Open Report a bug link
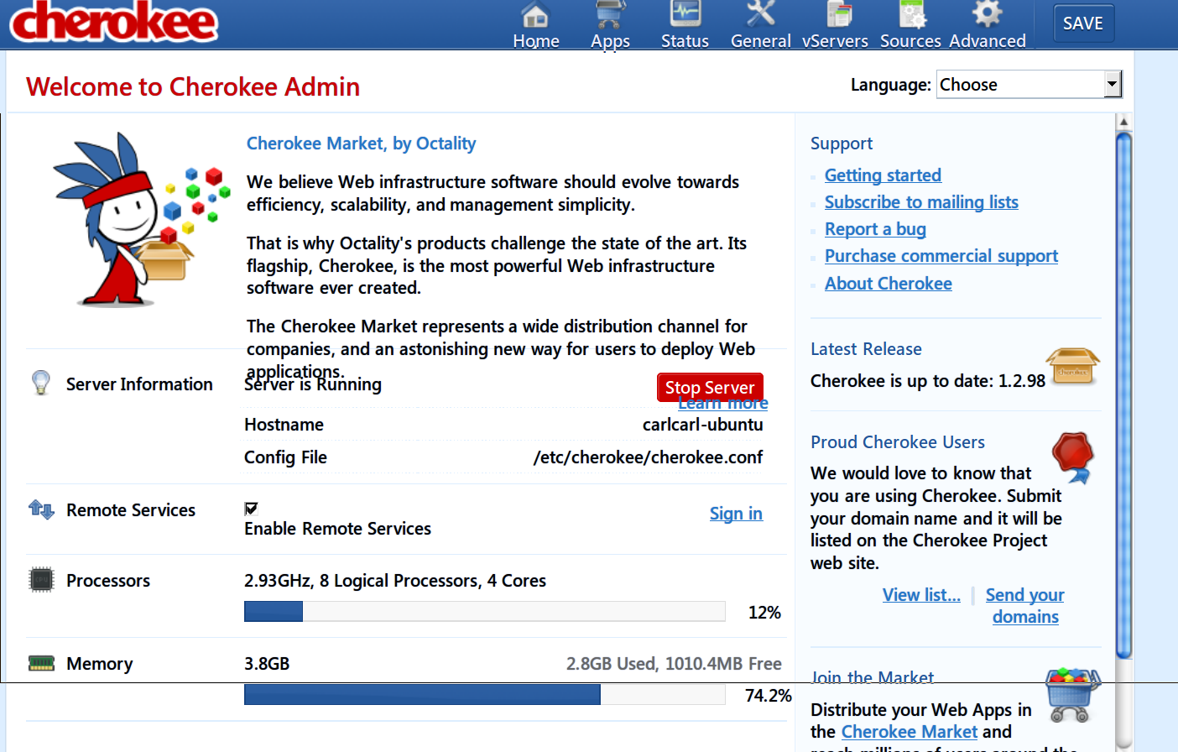Screen dimensions: 1178x752 pos(875,229)
